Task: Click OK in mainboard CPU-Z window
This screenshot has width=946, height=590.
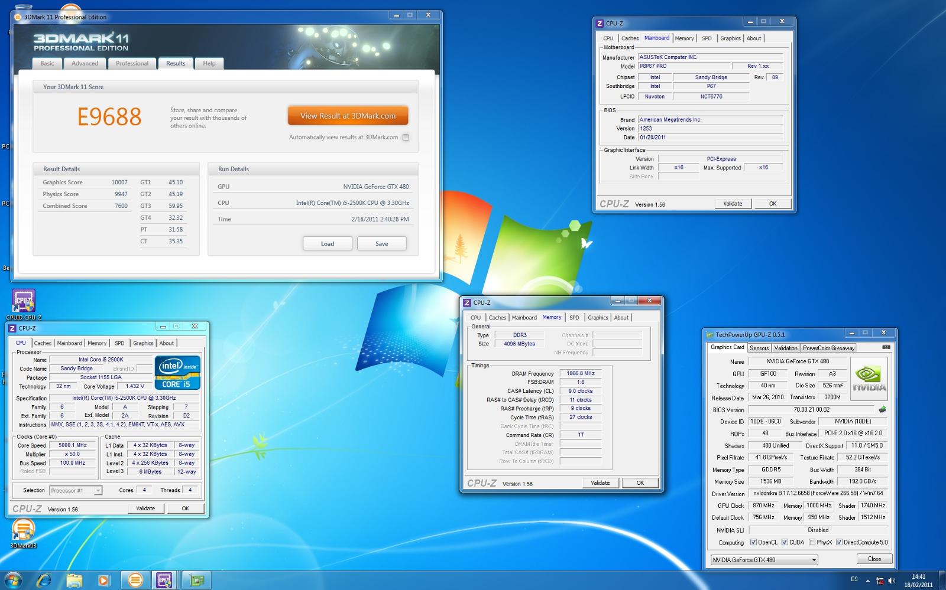Action: 772,203
